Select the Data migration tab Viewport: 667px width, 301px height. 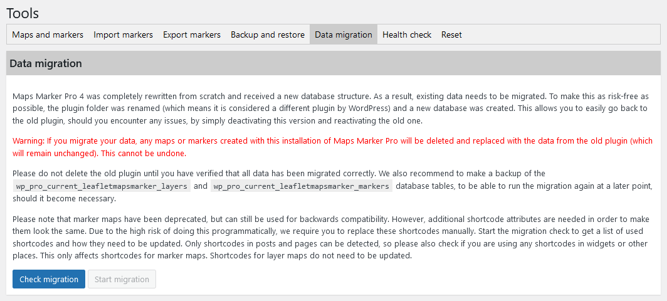(x=344, y=34)
